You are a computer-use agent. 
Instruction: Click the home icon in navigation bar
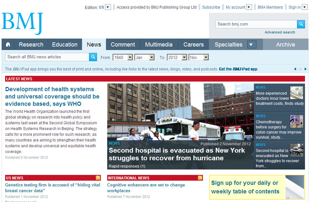(x=8, y=45)
